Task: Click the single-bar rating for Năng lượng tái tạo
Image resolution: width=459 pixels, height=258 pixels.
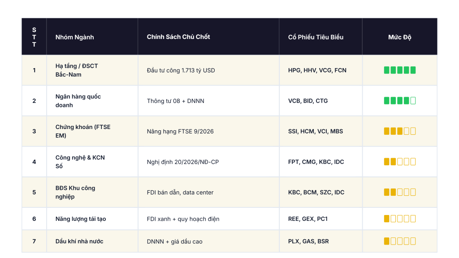Action: coord(399,219)
